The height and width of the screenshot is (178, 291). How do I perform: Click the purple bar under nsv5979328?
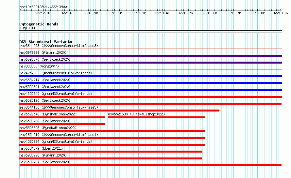coord(150,56)
